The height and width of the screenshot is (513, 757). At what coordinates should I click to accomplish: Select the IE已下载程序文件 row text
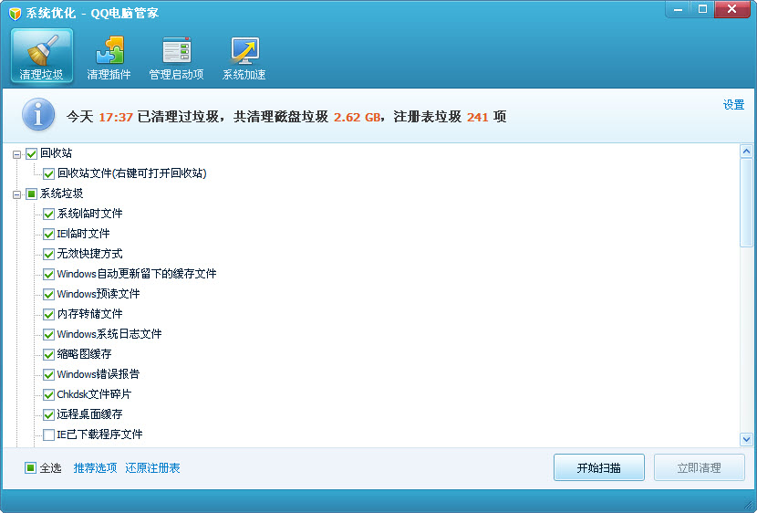[100, 434]
